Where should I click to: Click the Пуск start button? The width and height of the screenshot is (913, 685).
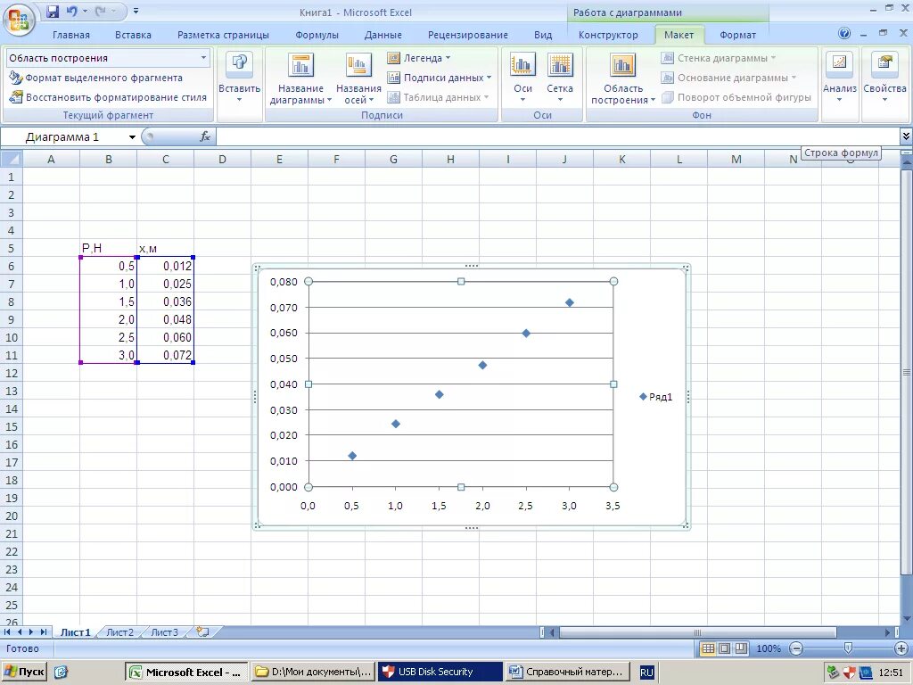pyautogui.click(x=24, y=672)
